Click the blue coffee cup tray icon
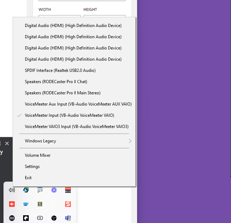This screenshot has width=231, height=223. [x=26, y=204]
